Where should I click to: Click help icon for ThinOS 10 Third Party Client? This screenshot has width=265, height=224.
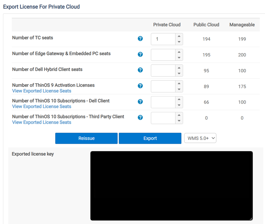tap(140, 117)
